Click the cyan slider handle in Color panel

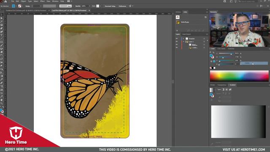coord(231,54)
